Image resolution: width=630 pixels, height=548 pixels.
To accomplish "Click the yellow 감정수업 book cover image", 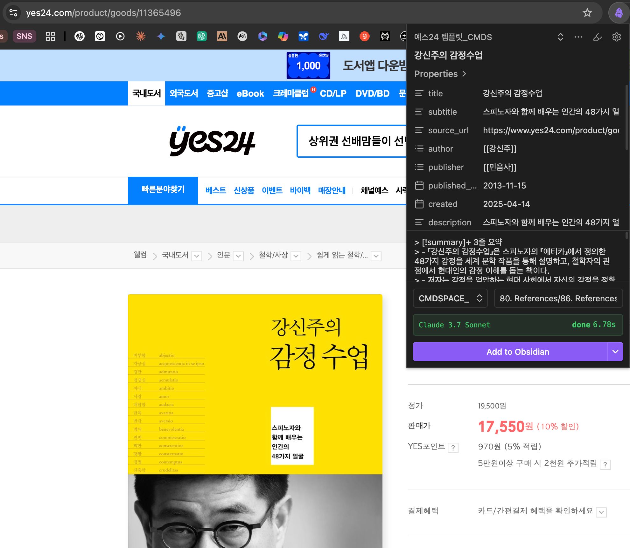I will [254, 381].
